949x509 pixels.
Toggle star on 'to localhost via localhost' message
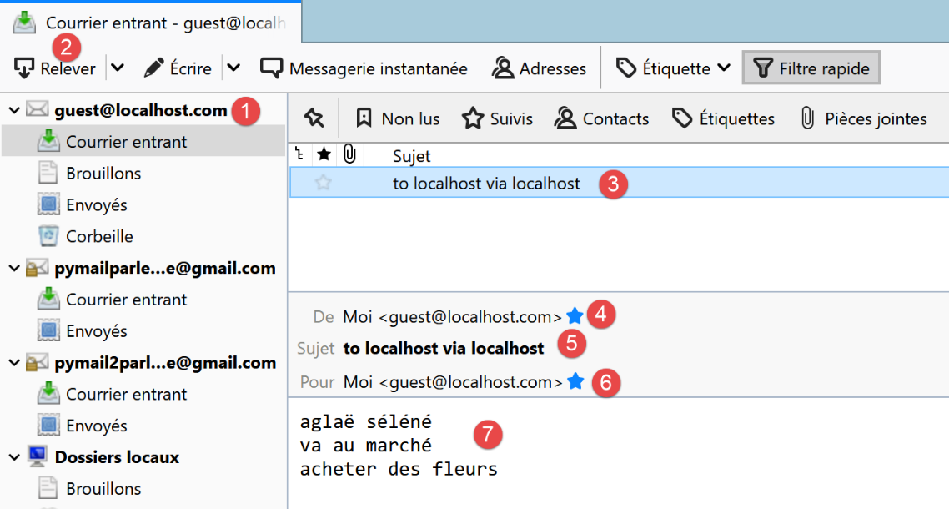(x=324, y=184)
